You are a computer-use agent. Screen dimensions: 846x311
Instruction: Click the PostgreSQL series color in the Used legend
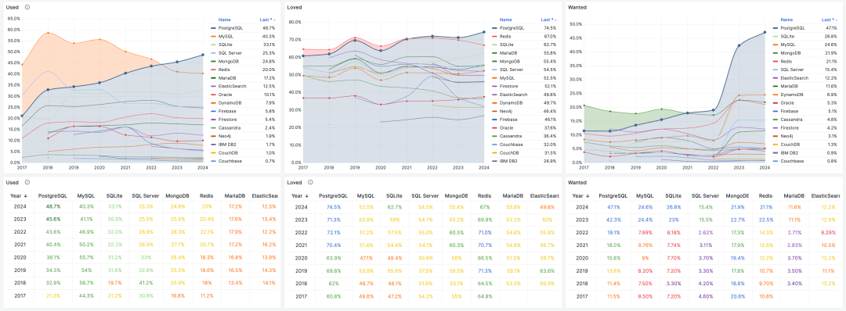pyautogui.click(x=214, y=28)
